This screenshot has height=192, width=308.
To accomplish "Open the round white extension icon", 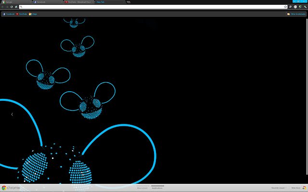I will click(295, 7).
